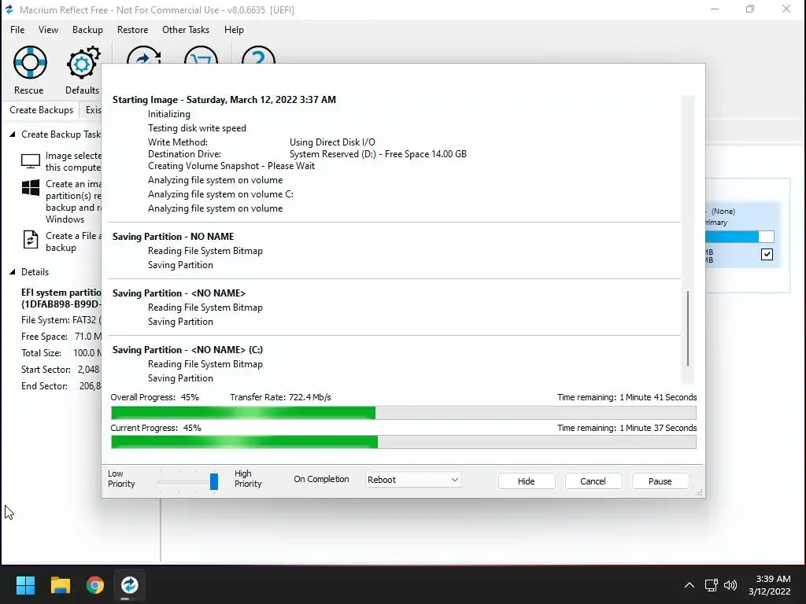
Task: Click 'Creating Volume Snapshot - Please Wait' line
Action: tap(231, 166)
